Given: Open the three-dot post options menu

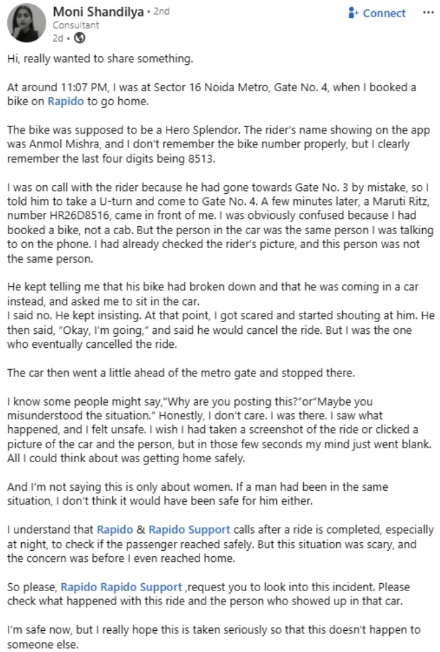Looking at the screenshot, I should pos(428,13).
